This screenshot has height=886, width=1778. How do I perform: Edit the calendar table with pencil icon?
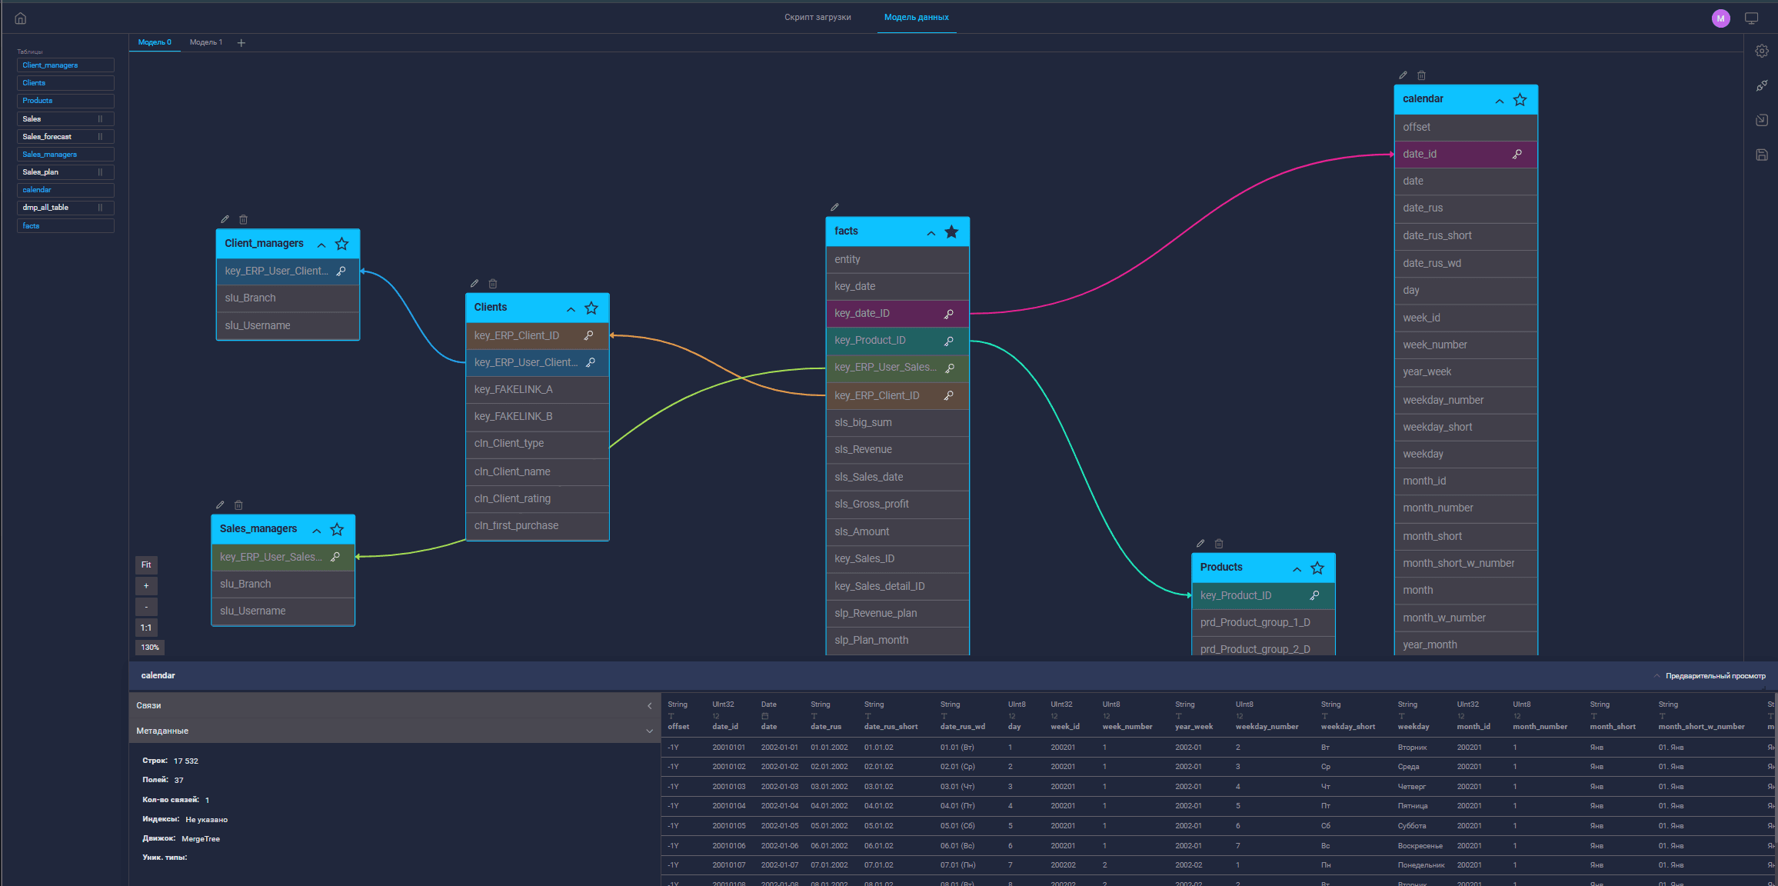tap(1403, 75)
